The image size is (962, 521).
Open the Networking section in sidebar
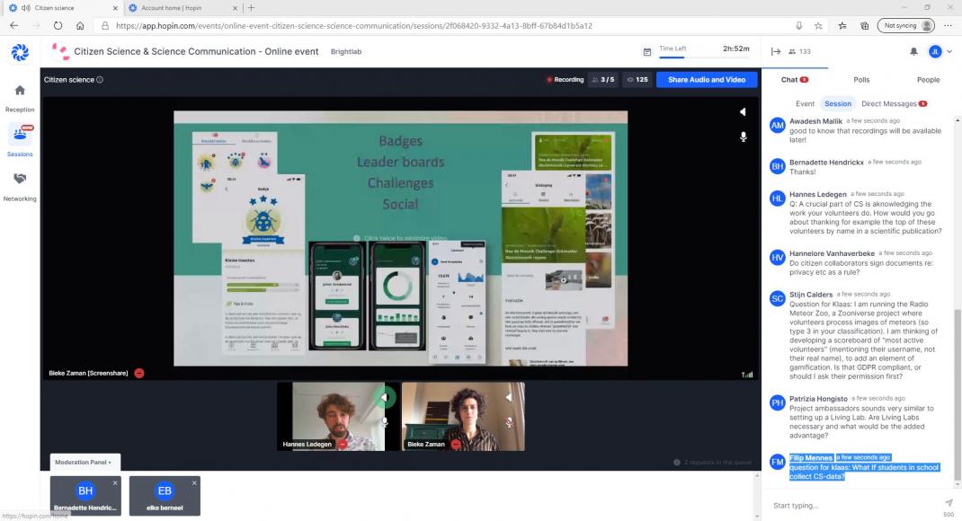coord(20,186)
